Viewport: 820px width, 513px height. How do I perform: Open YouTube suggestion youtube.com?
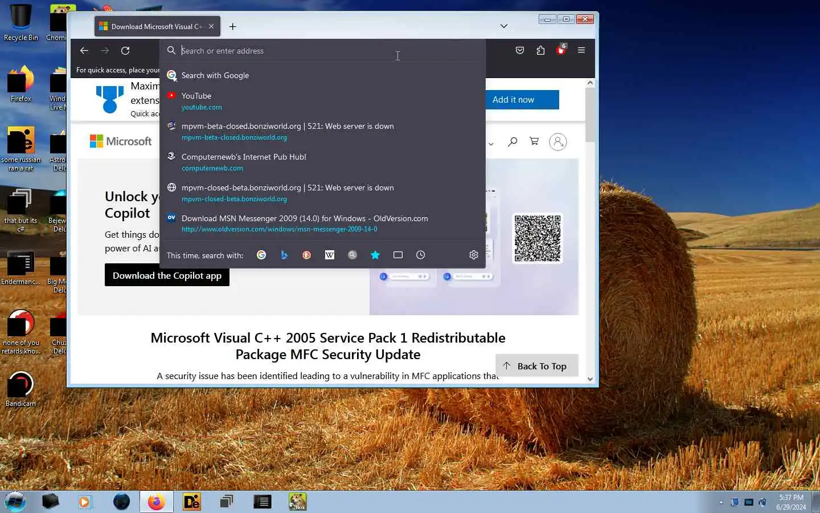(x=323, y=101)
